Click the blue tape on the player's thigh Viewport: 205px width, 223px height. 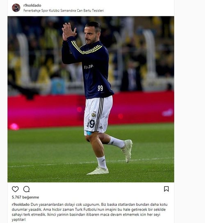point(89,133)
